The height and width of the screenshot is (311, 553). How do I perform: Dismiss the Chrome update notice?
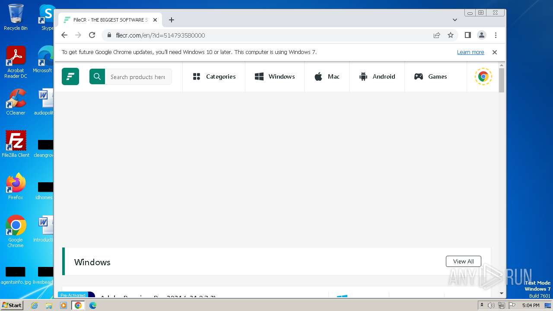pos(495,52)
